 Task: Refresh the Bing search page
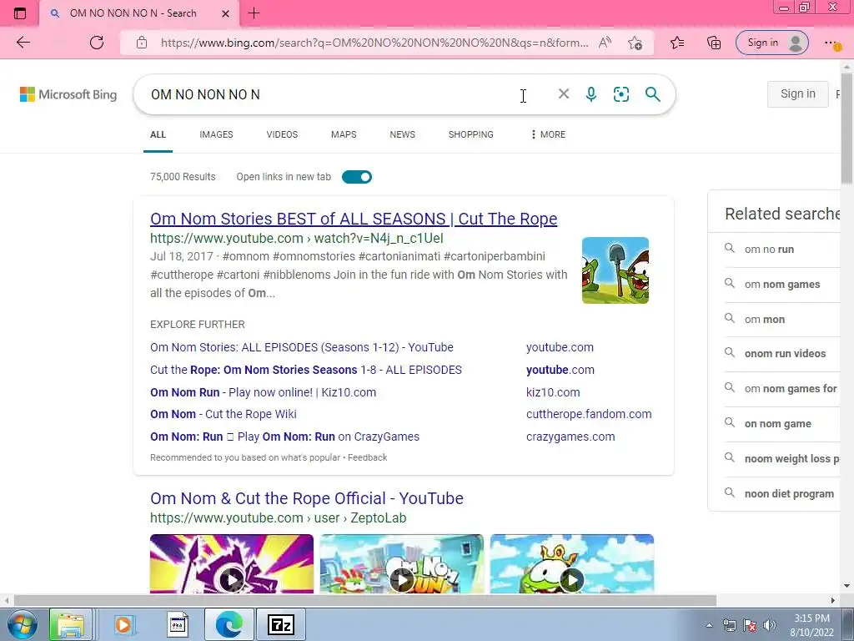point(97,43)
